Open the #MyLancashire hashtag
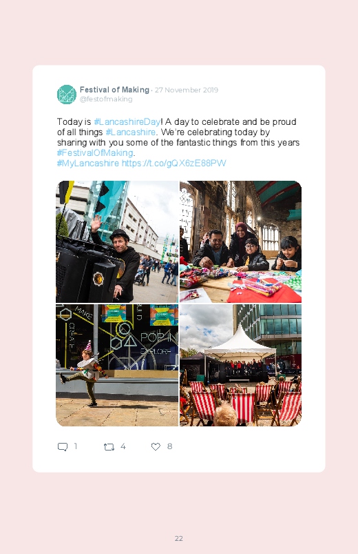358x554 pixels. click(88, 164)
